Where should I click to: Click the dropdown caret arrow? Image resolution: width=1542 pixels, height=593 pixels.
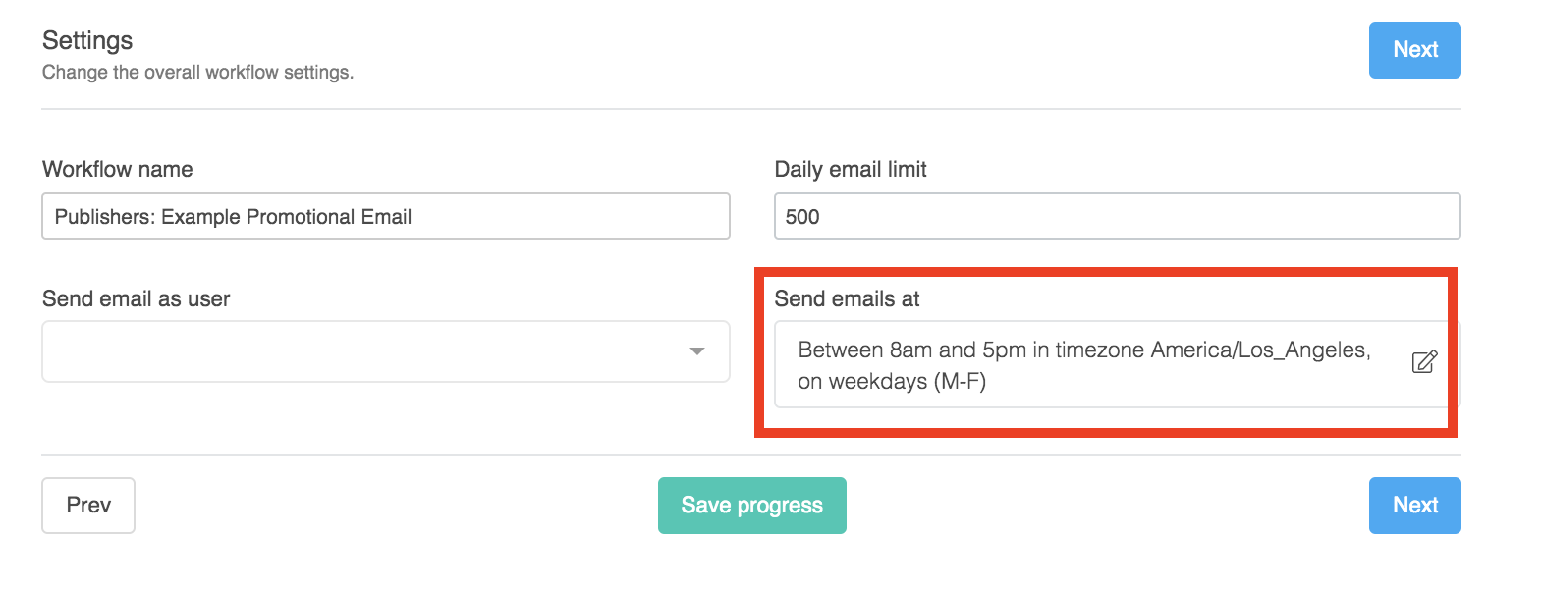click(x=697, y=351)
